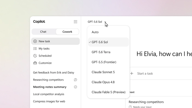
Task: Choose GPT-5.6 Terra model
Action: pyautogui.click(x=108, y=52)
